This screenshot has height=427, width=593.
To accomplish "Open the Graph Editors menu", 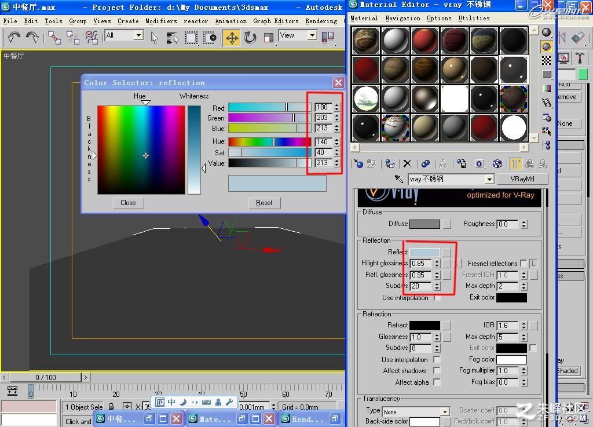I will (x=276, y=21).
